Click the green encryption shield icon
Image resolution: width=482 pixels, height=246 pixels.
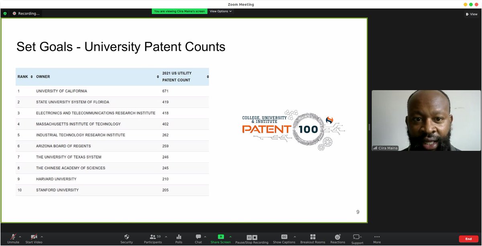5,13
